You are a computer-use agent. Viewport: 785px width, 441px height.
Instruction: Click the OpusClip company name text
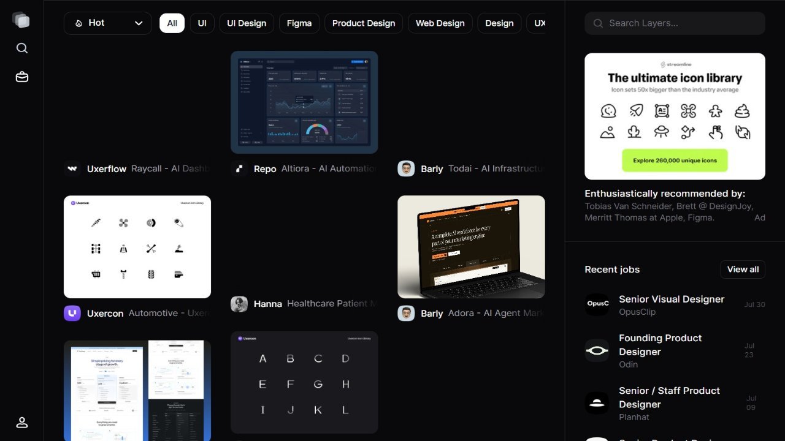(x=637, y=312)
